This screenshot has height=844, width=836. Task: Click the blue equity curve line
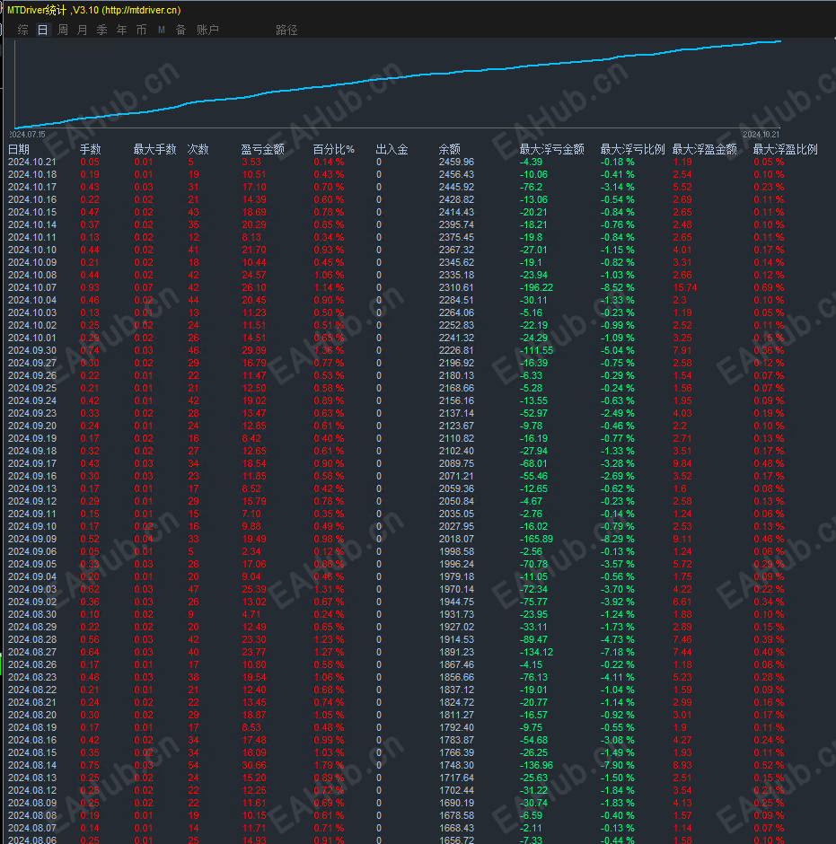[399, 78]
